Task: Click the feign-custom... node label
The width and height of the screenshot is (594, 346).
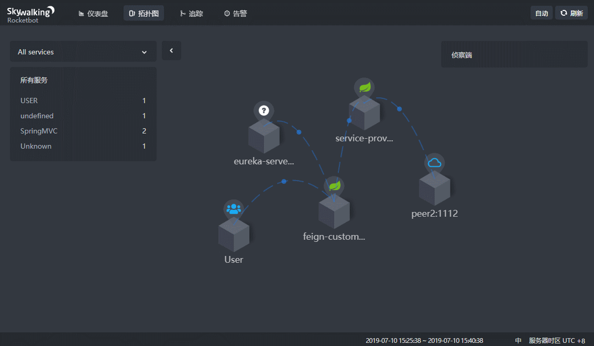Action: coord(334,237)
